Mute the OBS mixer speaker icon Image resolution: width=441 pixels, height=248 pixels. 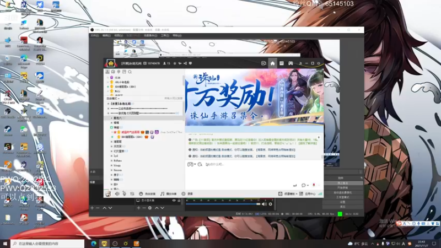pos(264,204)
